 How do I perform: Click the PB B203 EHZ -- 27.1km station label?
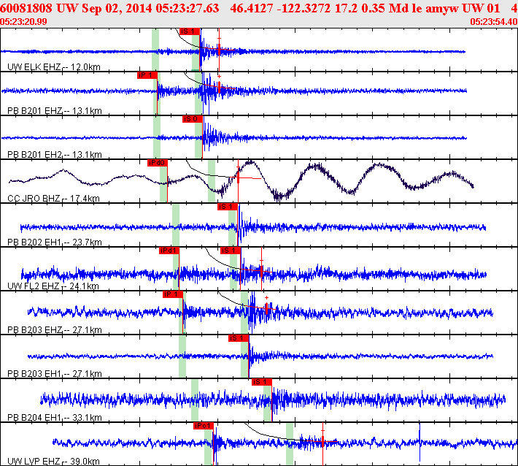(55, 329)
